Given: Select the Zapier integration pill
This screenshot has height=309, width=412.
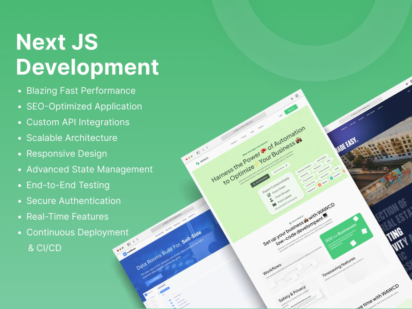Looking at the screenshot, I should tap(323, 183).
